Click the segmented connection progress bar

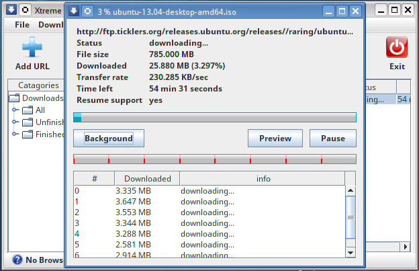click(215, 159)
